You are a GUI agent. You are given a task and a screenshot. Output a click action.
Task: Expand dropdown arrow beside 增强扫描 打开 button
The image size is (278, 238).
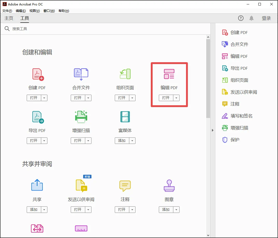(88, 141)
